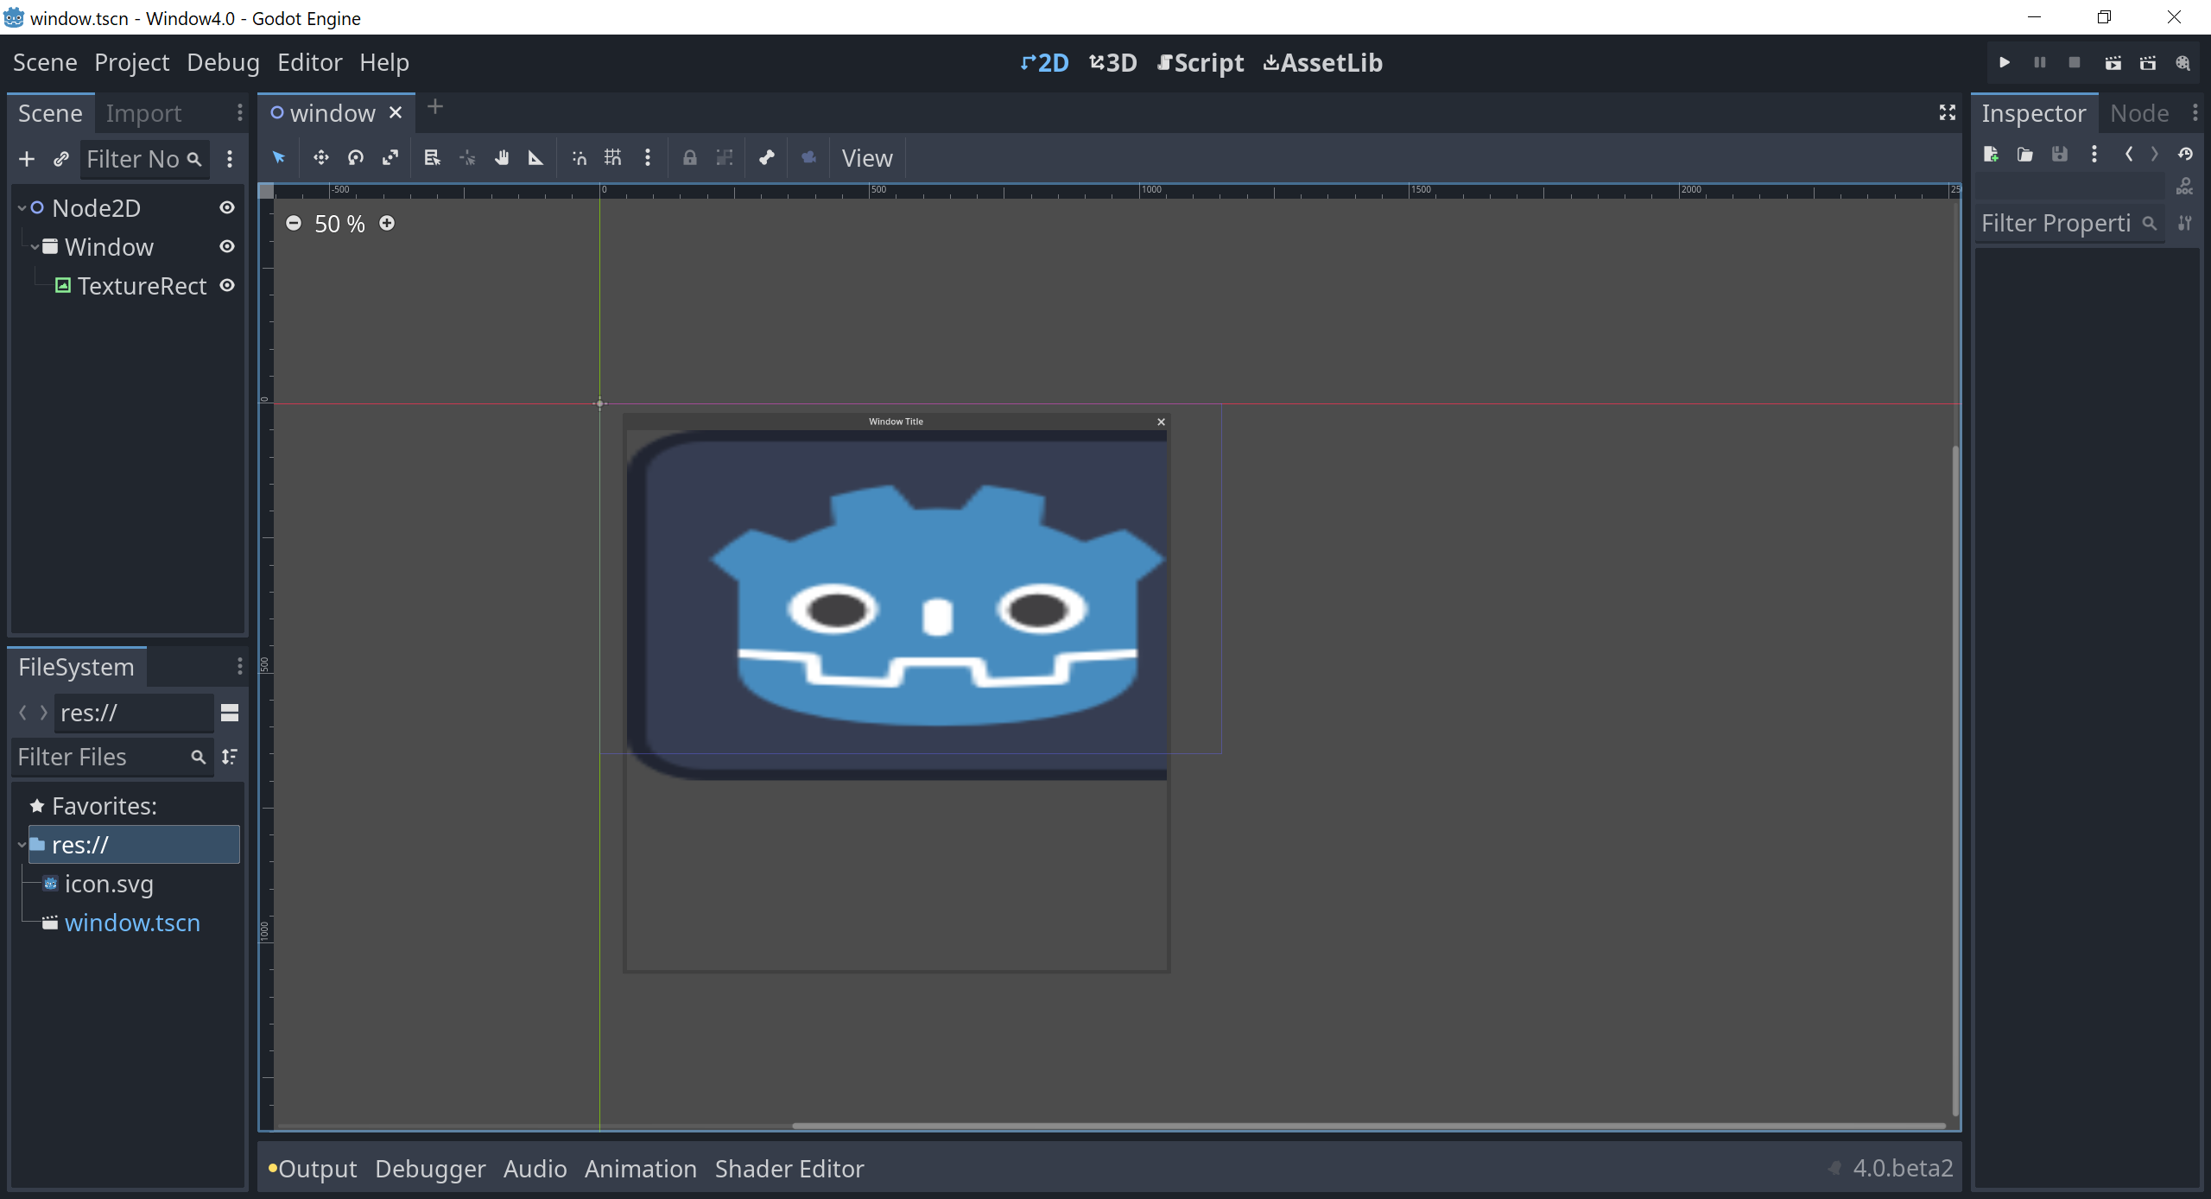Screen dimensions: 2211x1199
Task: Toggle grid snapping in the toolbar
Action: [612, 158]
